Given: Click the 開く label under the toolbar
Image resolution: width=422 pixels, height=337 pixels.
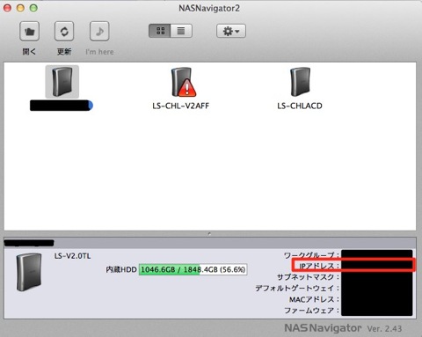Looking at the screenshot, I should pos(29,52).
